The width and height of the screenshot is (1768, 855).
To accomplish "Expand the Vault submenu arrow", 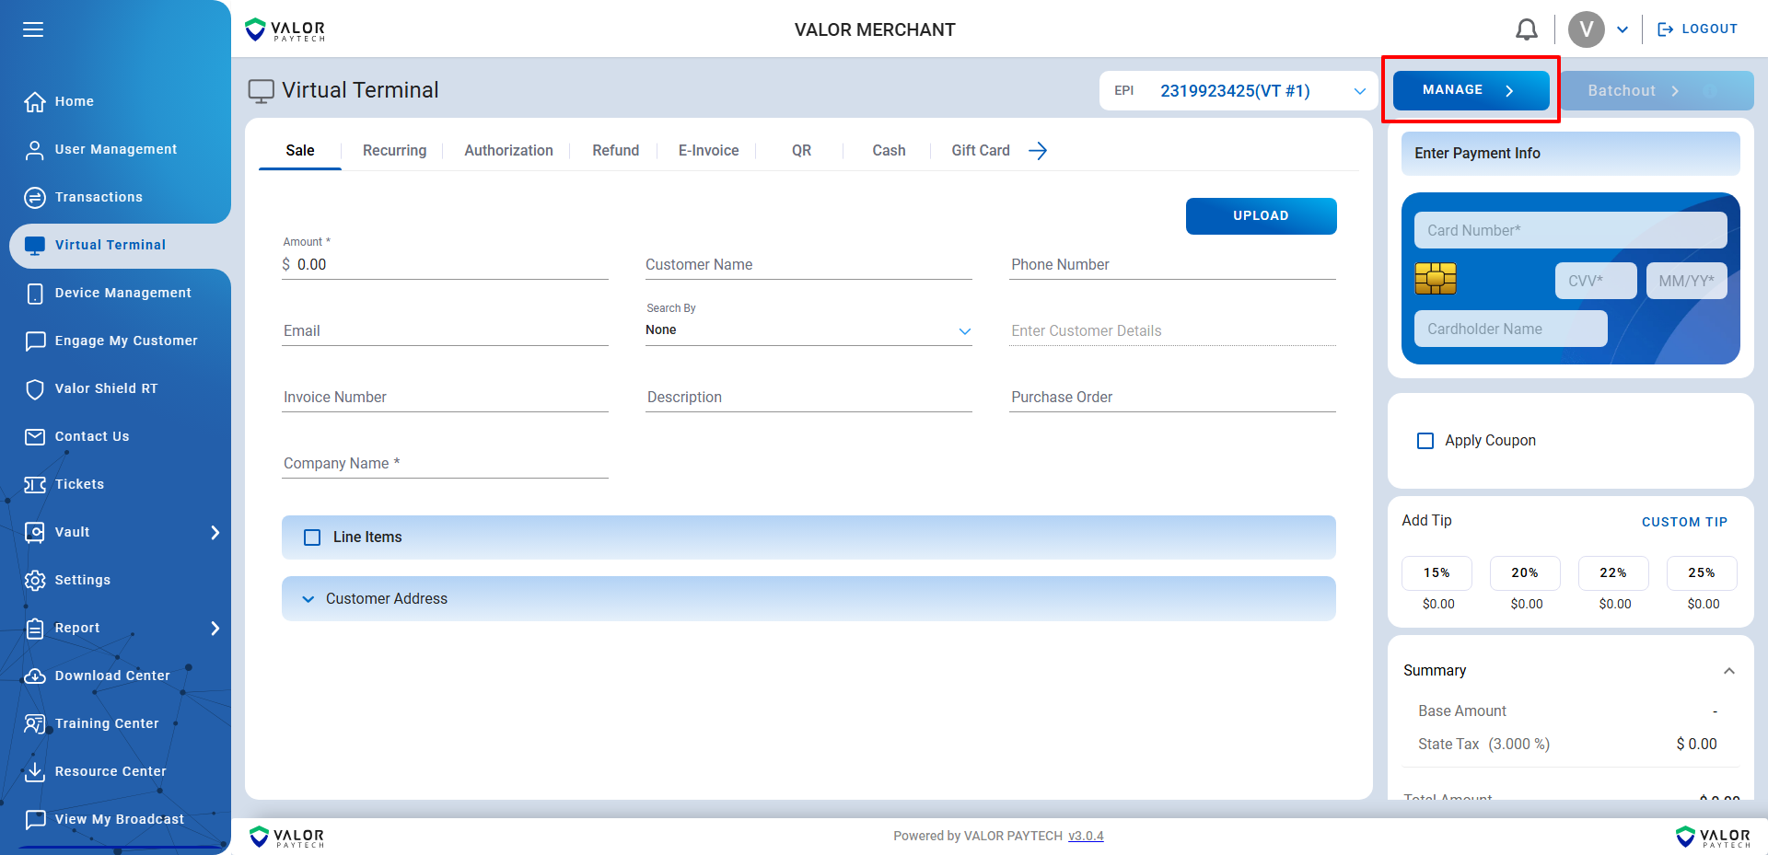I will [215, 533].
